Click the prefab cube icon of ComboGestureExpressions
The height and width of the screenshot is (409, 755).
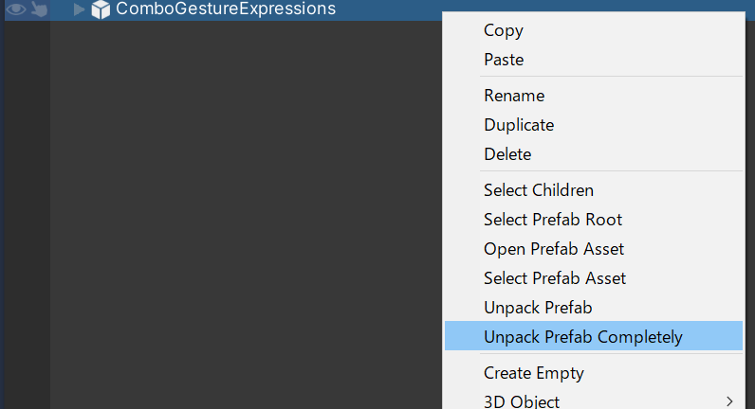tap(101, 9)
